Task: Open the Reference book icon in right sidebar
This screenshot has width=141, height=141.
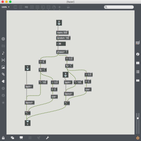Action: point(138,63)
